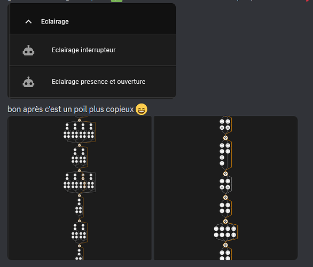This screenshot has width=313, height=267.
Task: Collapse the Eclairage category with its chevron
Action: coord(28,21)
